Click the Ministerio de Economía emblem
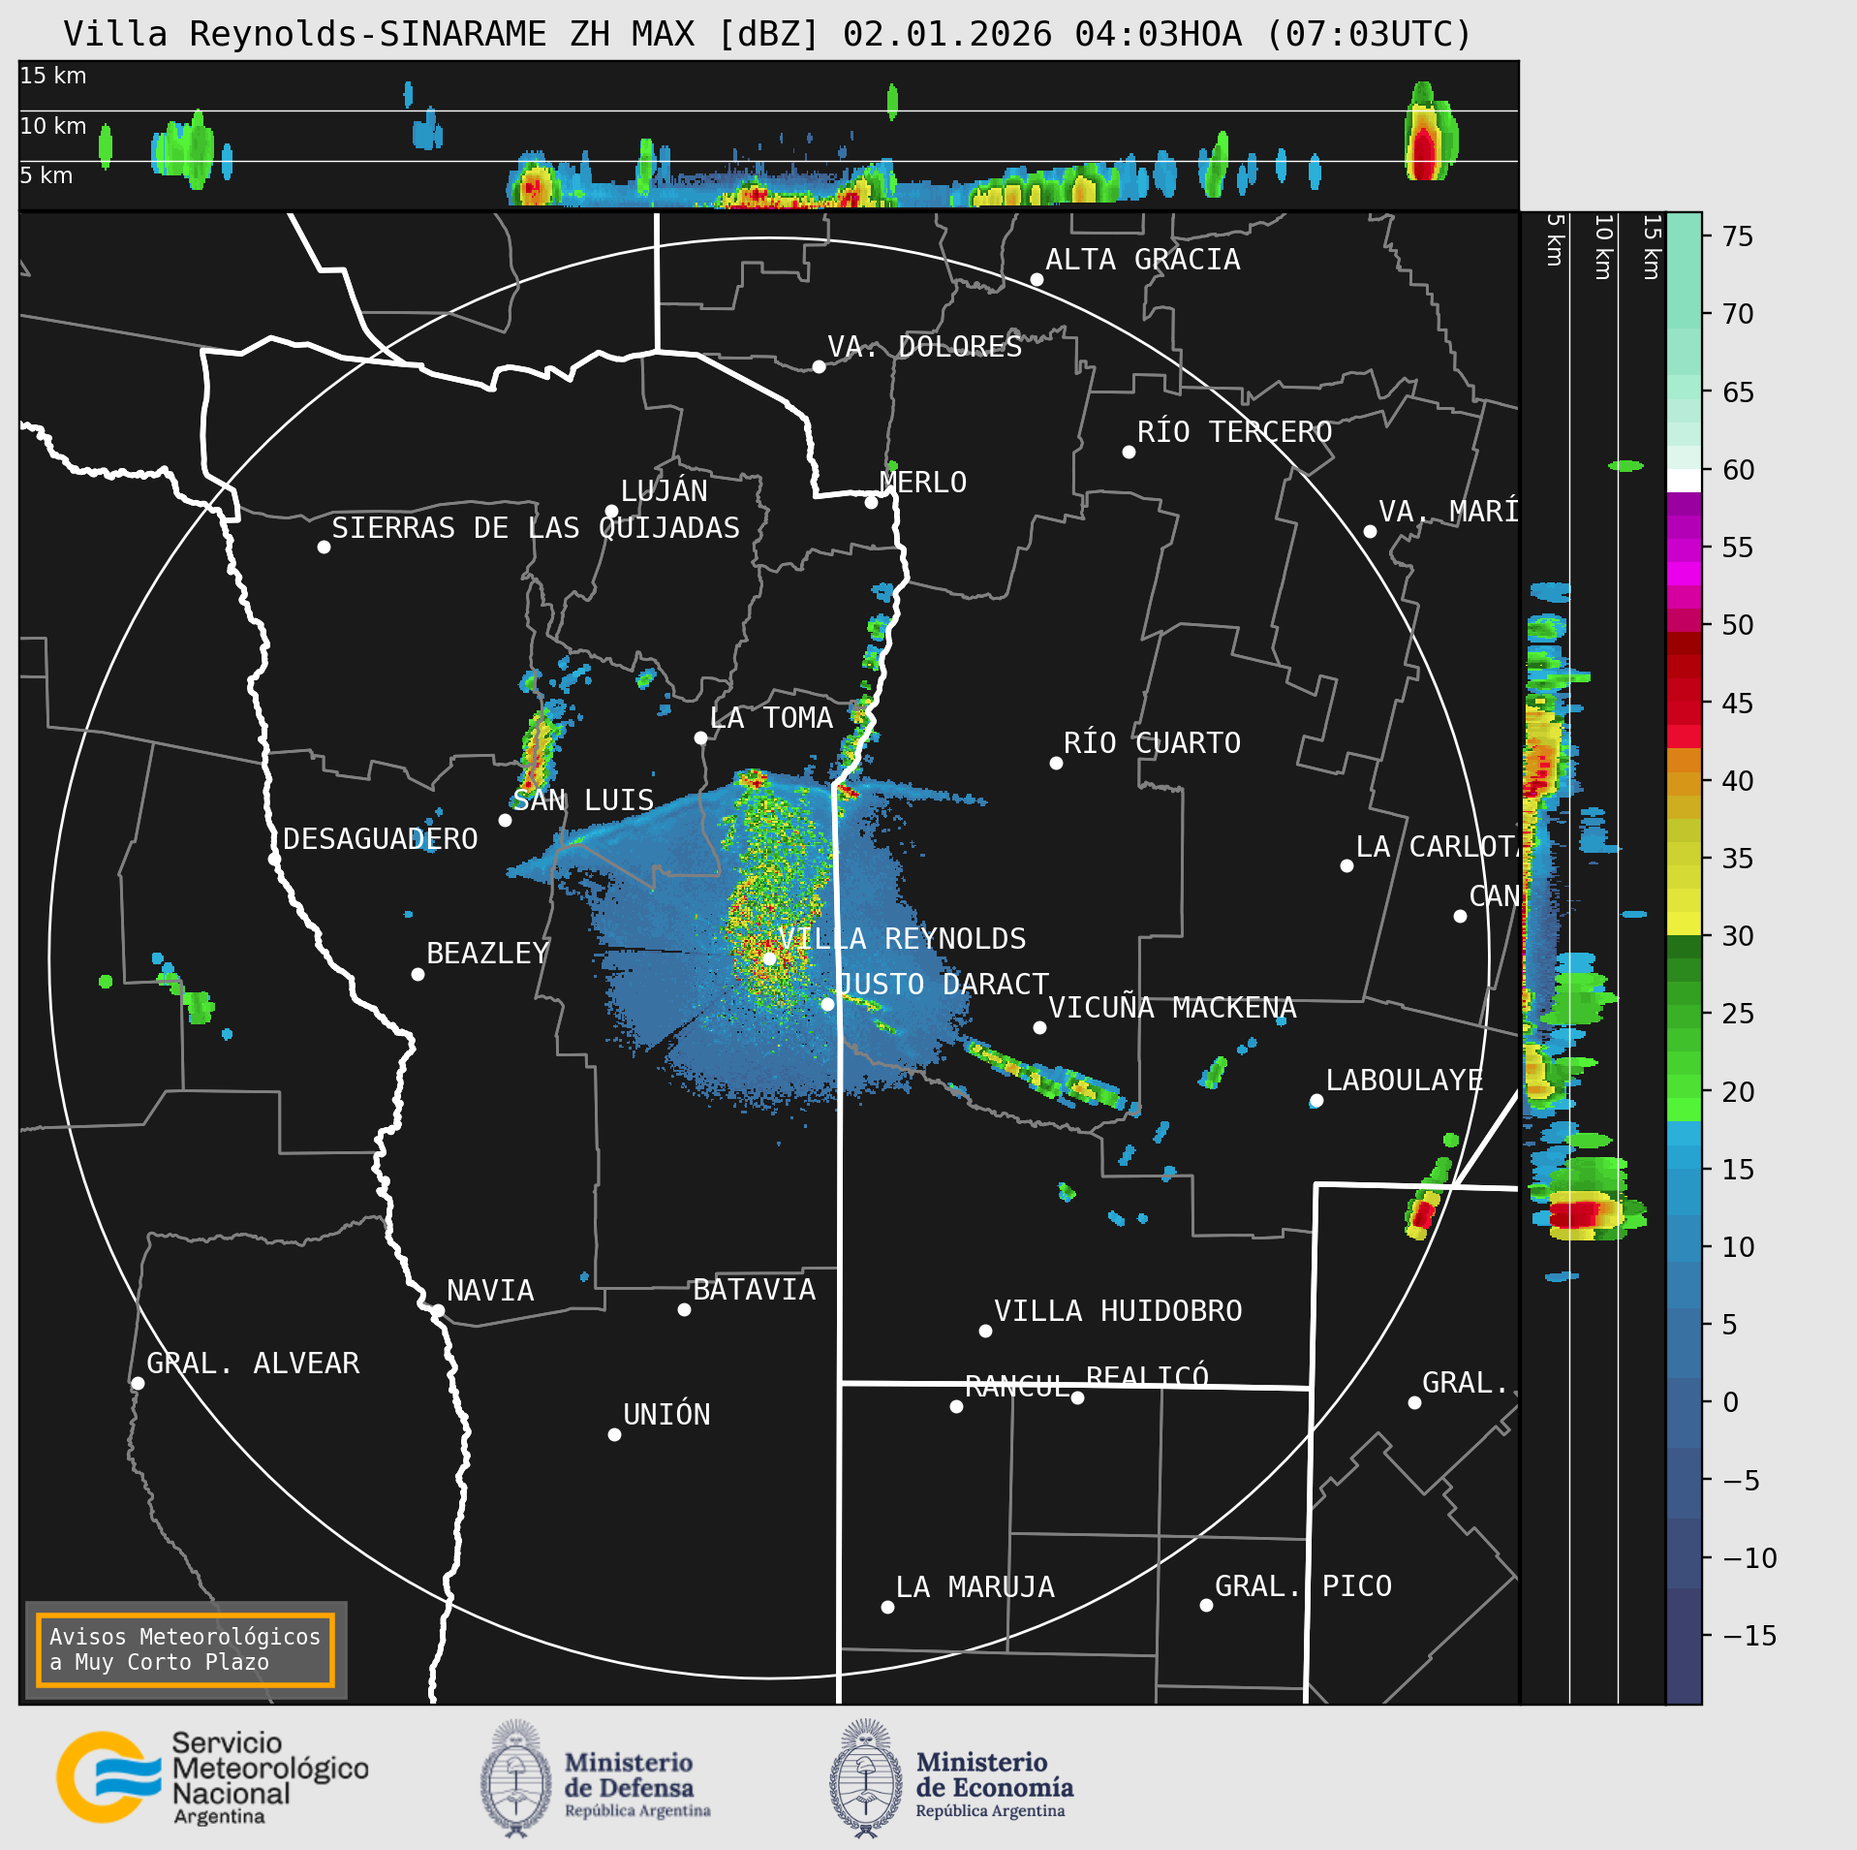The height and width of the screenshot is (1850, 1857). (x=866, y=1778)
